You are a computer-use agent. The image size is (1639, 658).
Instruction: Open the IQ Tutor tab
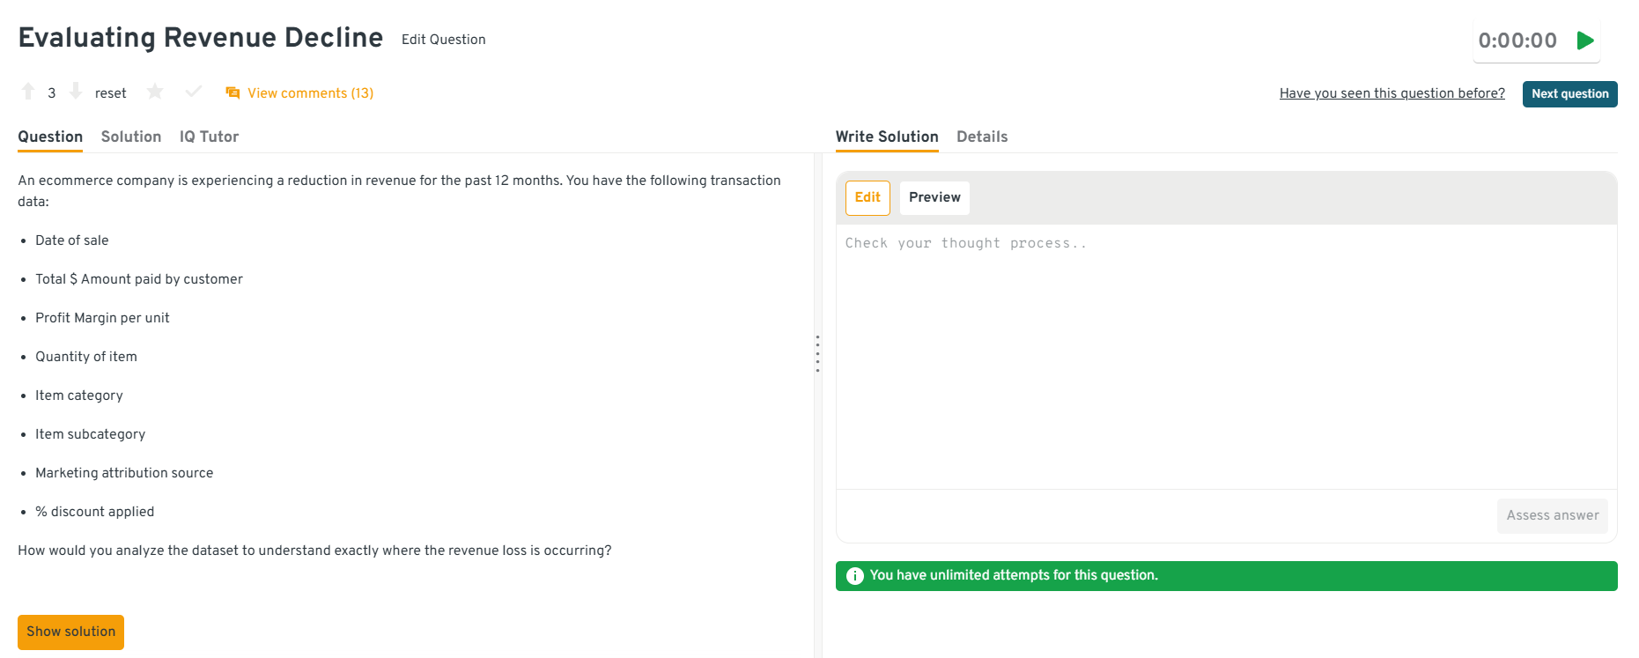(x=209, y=137)
